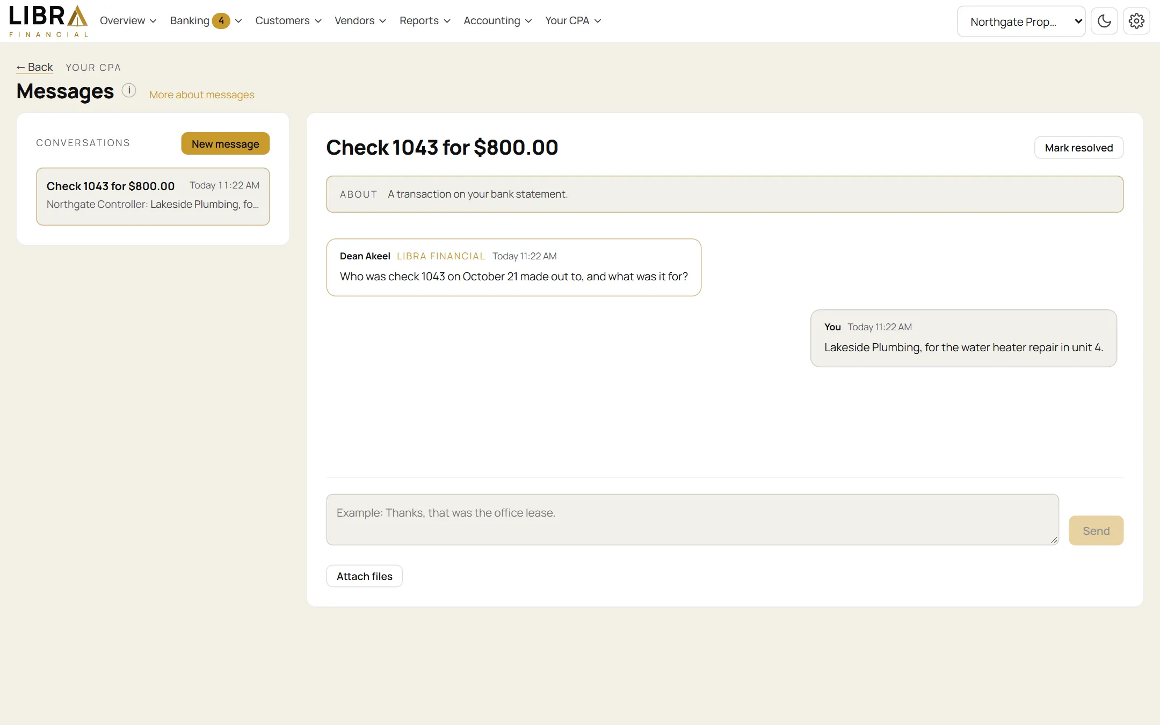Click Dean Akeel's message about check 1043
The width and height of the screenshot is (1160, 725).
[514, 267]
